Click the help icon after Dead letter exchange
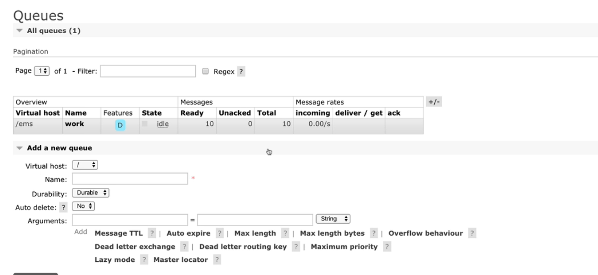This screenshot has height=275, width=598. coord(184,247)
